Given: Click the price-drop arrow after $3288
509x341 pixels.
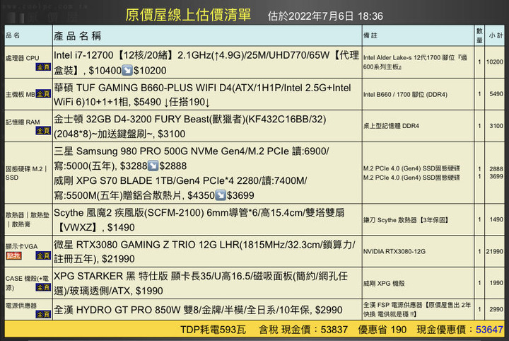Looking at the screenshot, I should click(153, 166).
